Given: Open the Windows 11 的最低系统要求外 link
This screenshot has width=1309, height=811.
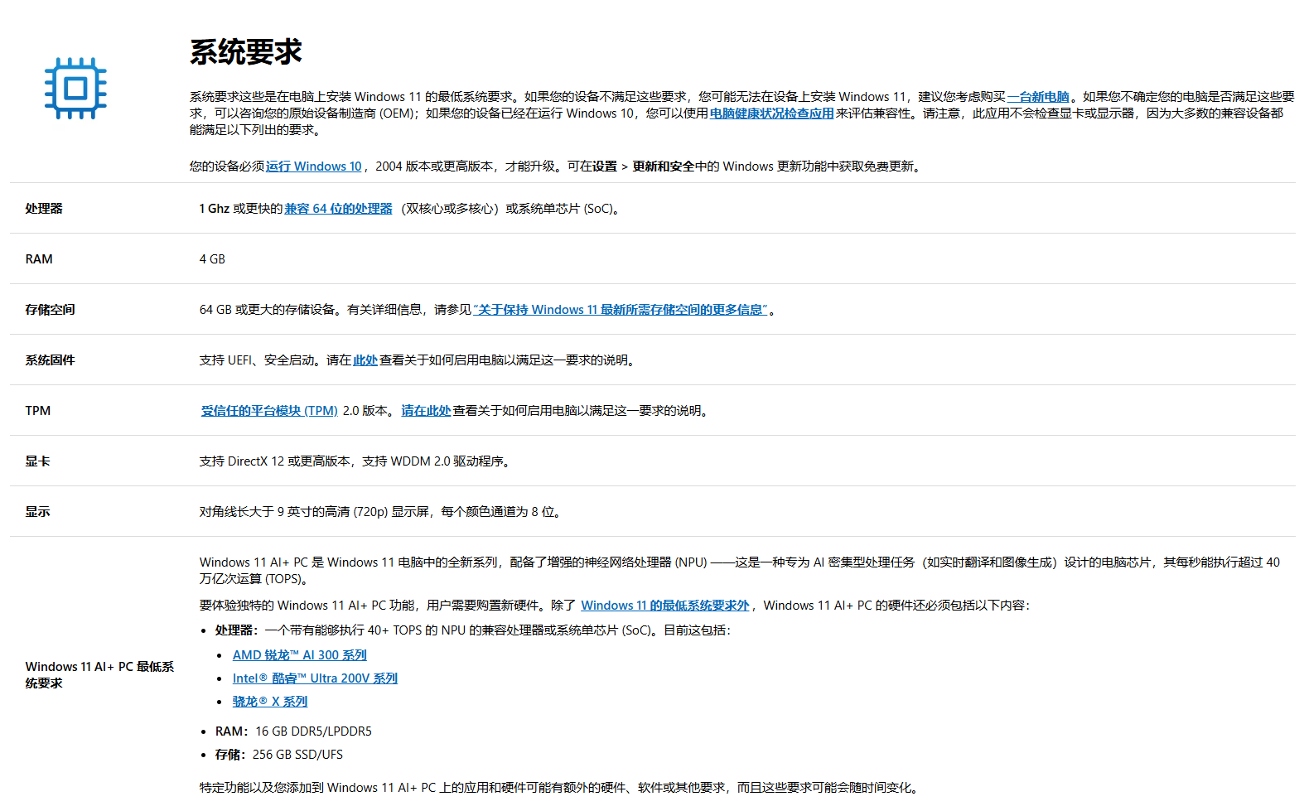Looking at the screenshot, I should click(x=665, y=606).
